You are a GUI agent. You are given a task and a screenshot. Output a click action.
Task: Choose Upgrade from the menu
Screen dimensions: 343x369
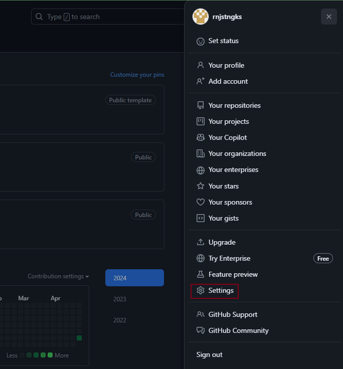click(265, 242)
